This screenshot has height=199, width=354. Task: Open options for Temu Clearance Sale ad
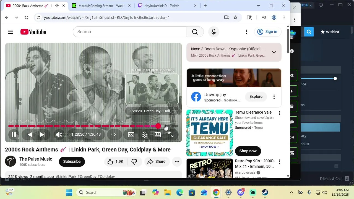(x=279, y=113)
